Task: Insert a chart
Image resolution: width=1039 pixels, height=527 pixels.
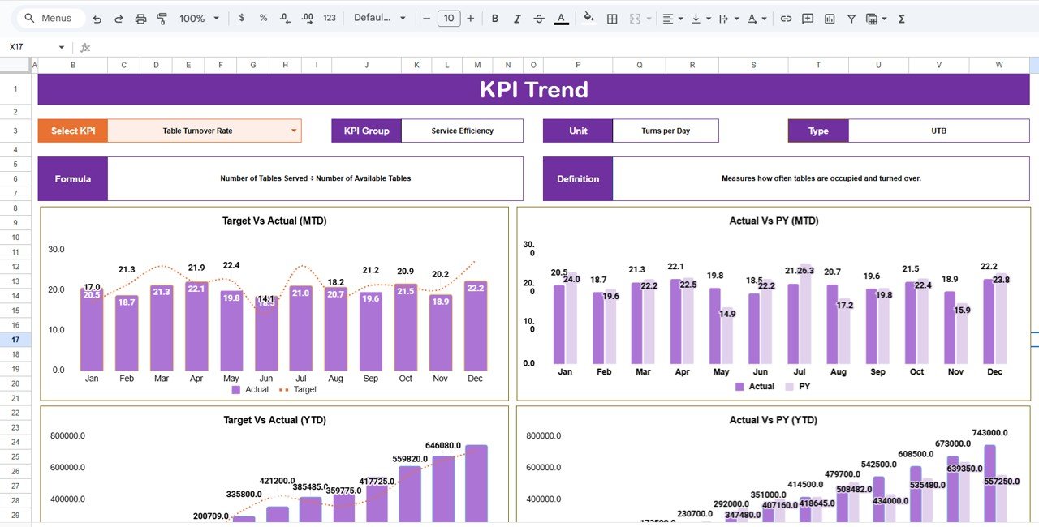Action: tap(829, 18)
